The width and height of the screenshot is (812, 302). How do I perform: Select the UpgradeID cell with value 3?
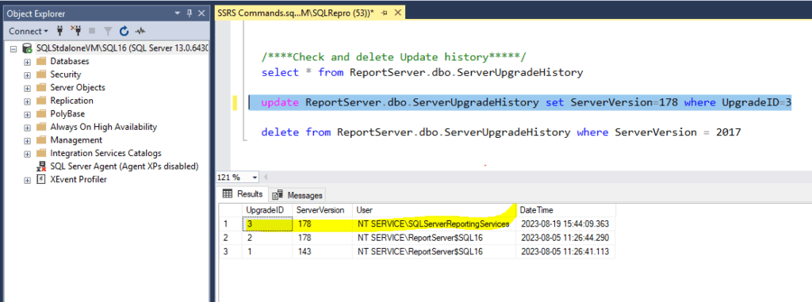tap(268, 224)
